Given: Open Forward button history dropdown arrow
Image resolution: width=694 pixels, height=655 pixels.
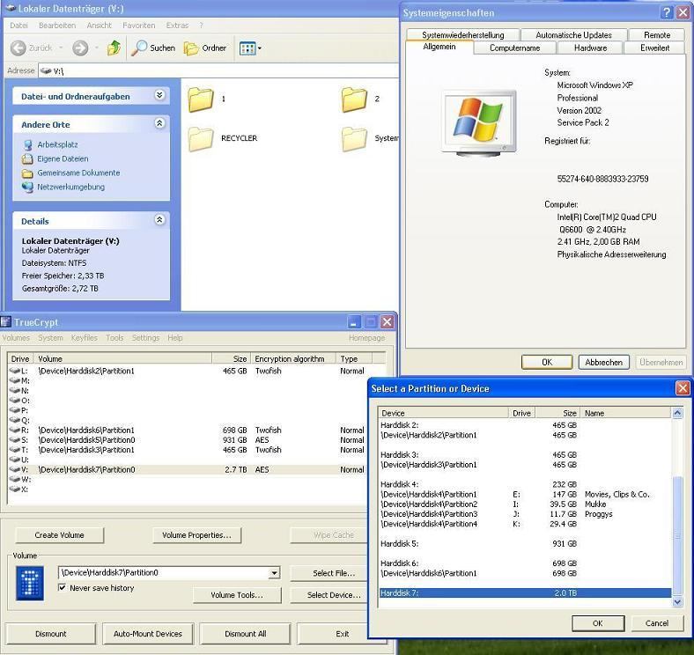Looking at the screenshot, I should pyautogui.click(x=96, y=48).
